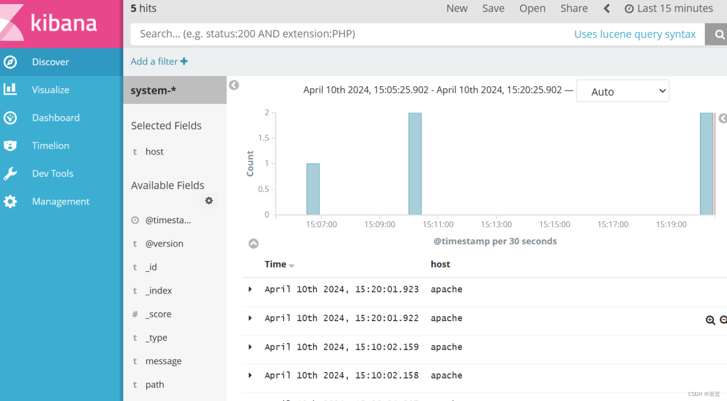This screenshot has height=401, width=727.
Task: Open the Uses lucene query syntax link
Action: 635,34
